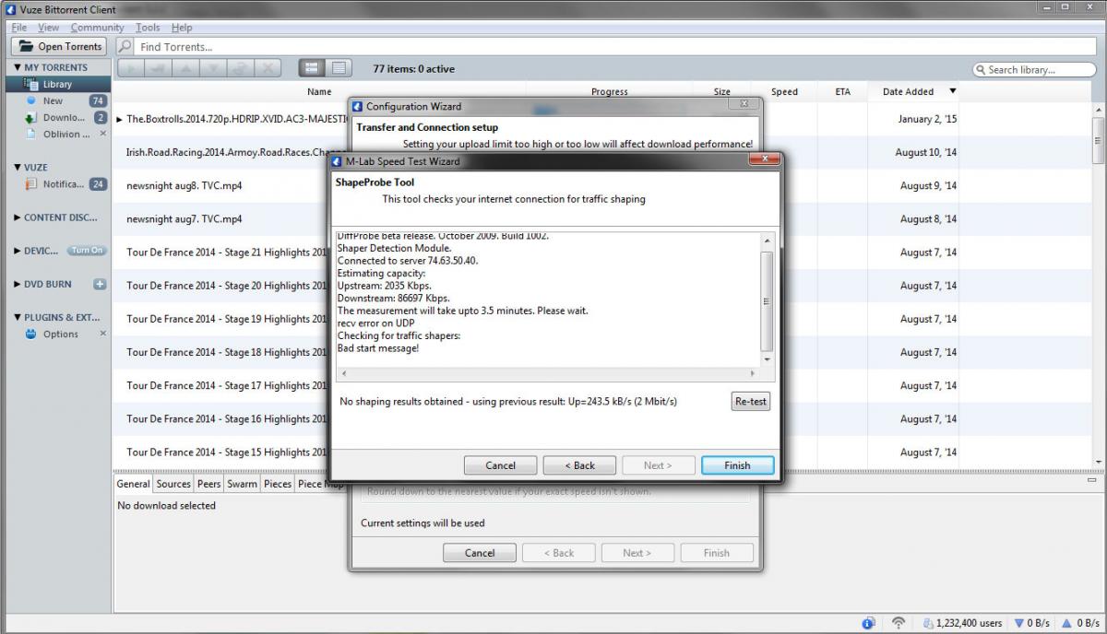Viewport: 1107px width, 634px height.
Task: Click the move down toolbar arrow
Action: pos(212,68)
